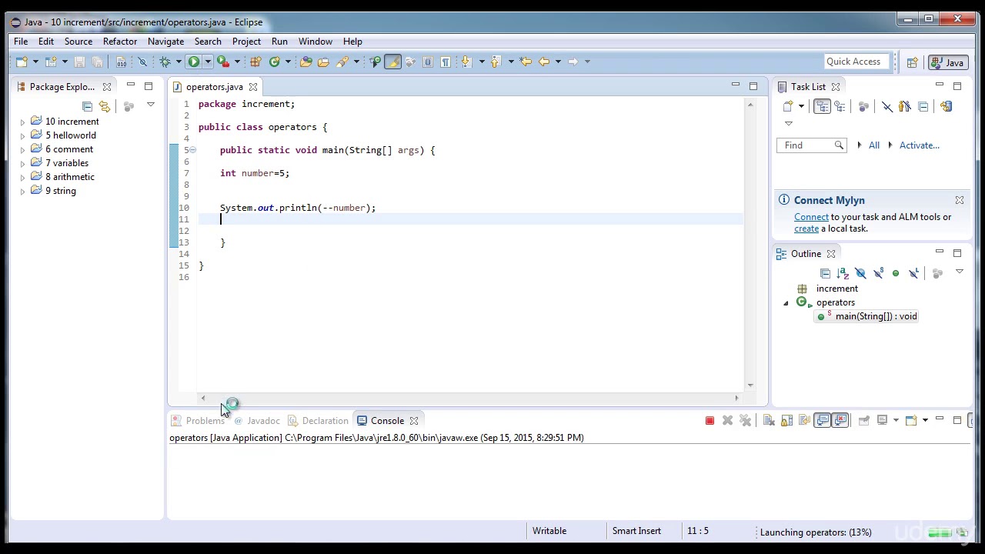
Task: Click the Java perspective button
Action: point(947,62)
